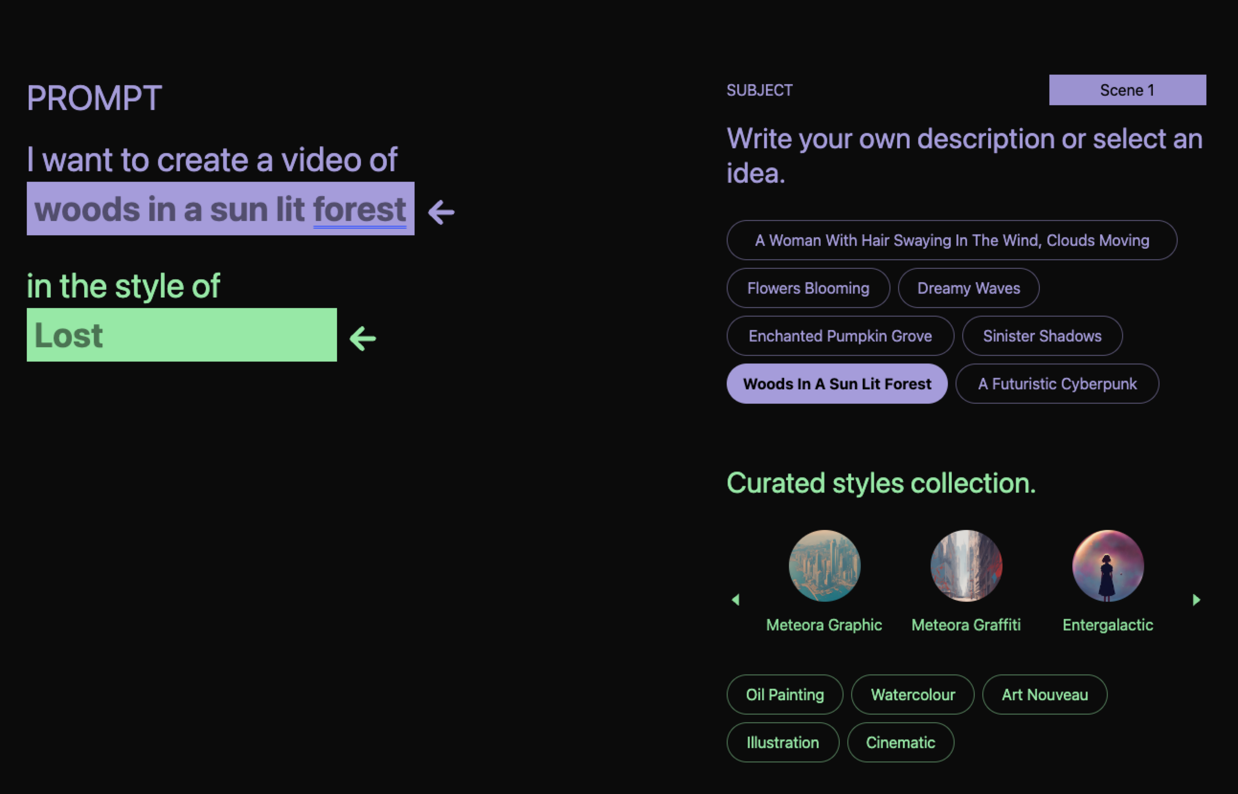Viewport: 1238px width, 794px height.
Task: Open the Scene 1 tab
Action: coord(1127,90)
